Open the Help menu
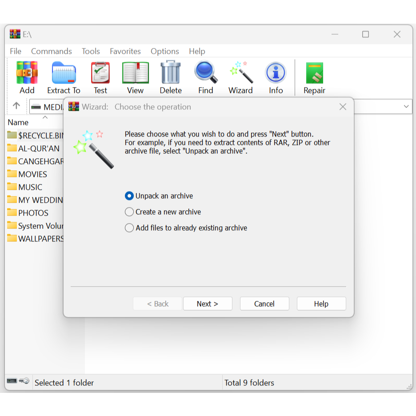Viewport: 416px width, 416px height. pyautogui.click(x=197, y=51)
